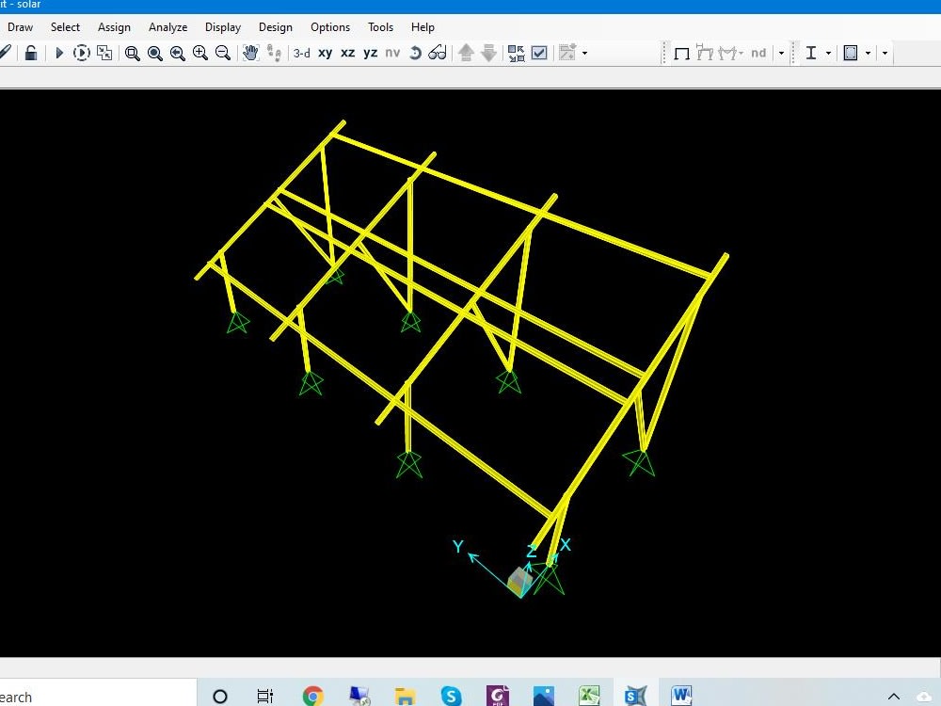The height and width of the screenshot is (706, 941).
Task: Open Excel from the taskbar
Action: 589,695
